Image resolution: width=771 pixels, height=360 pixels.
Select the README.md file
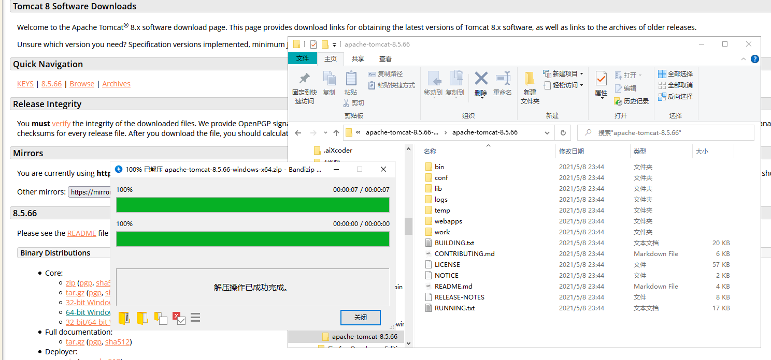coord(453,286)
